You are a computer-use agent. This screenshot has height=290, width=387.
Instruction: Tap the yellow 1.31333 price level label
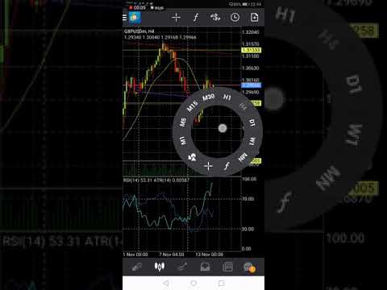click(252, 50)
